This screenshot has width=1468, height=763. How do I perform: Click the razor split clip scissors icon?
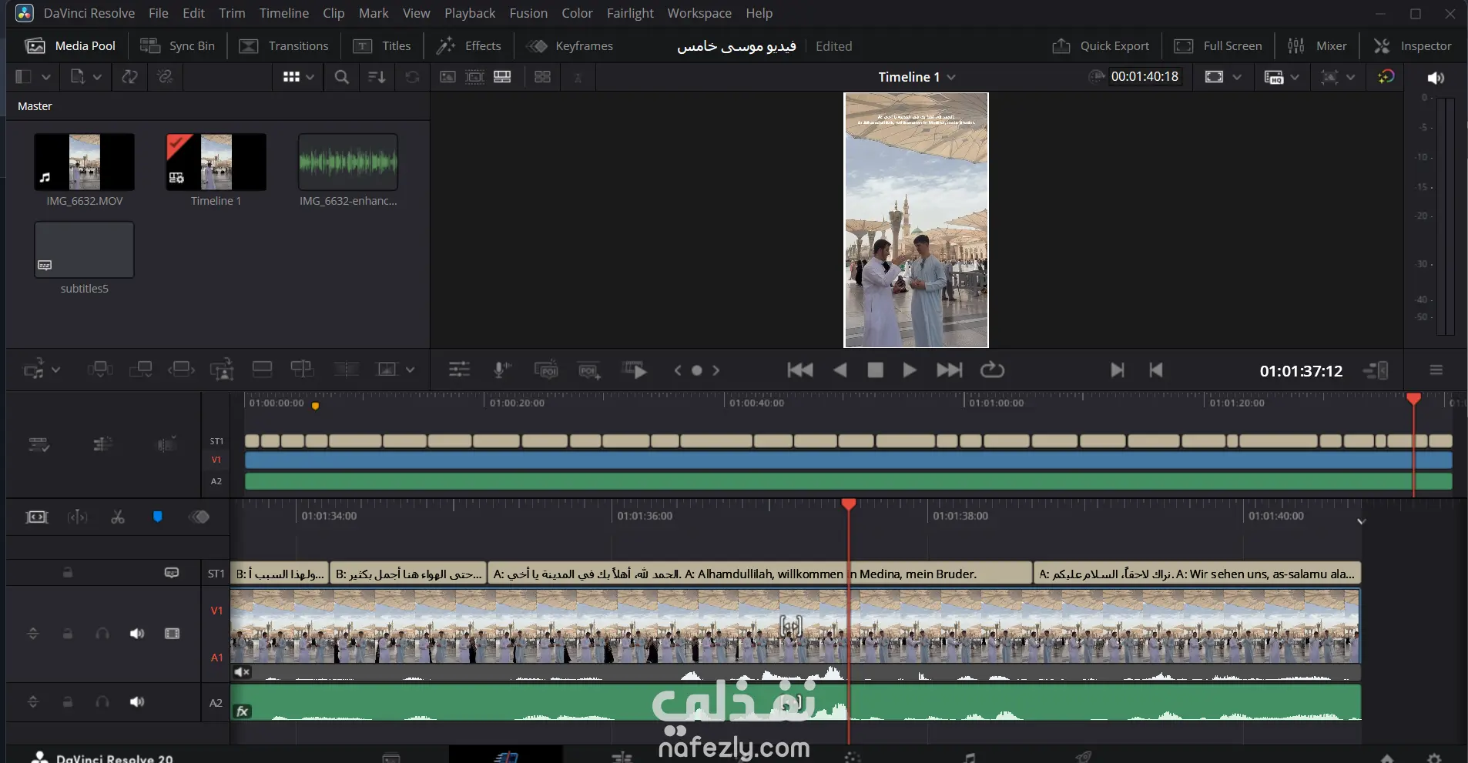coord(118,517)
